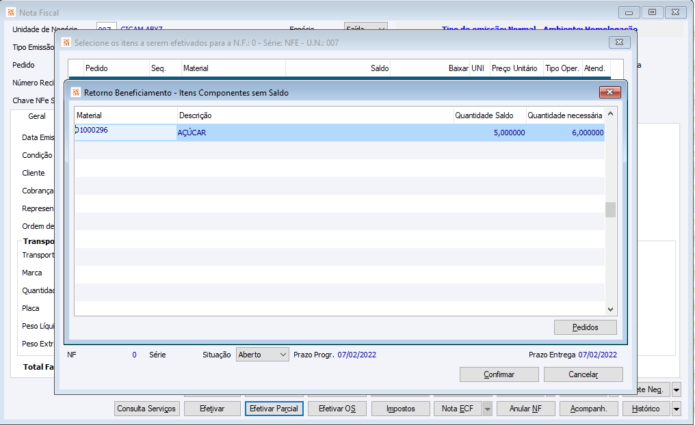Minimize the Nota Fiscal window
The width and height of the screenshot is (695, 425).
click(x=629, y=12)
